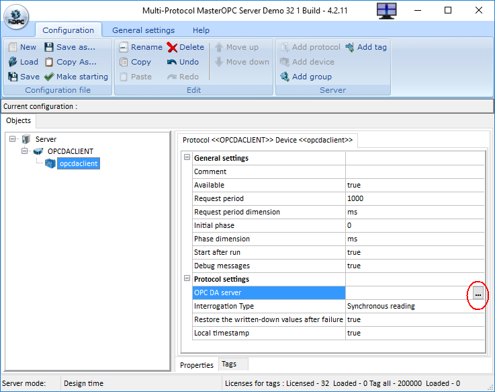
Task: Collapse the Protocol settings section
Action: pyautogui.click(x=187, y=278)
